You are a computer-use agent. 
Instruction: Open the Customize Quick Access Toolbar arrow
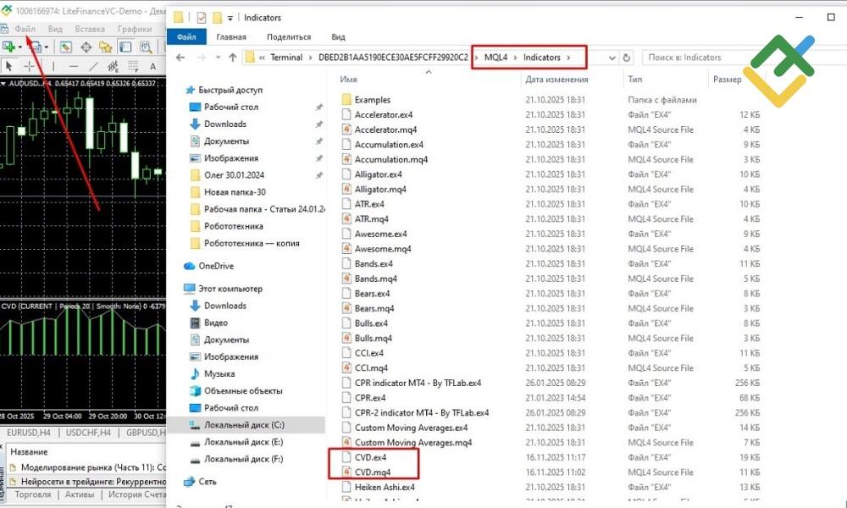click(230, 18)
